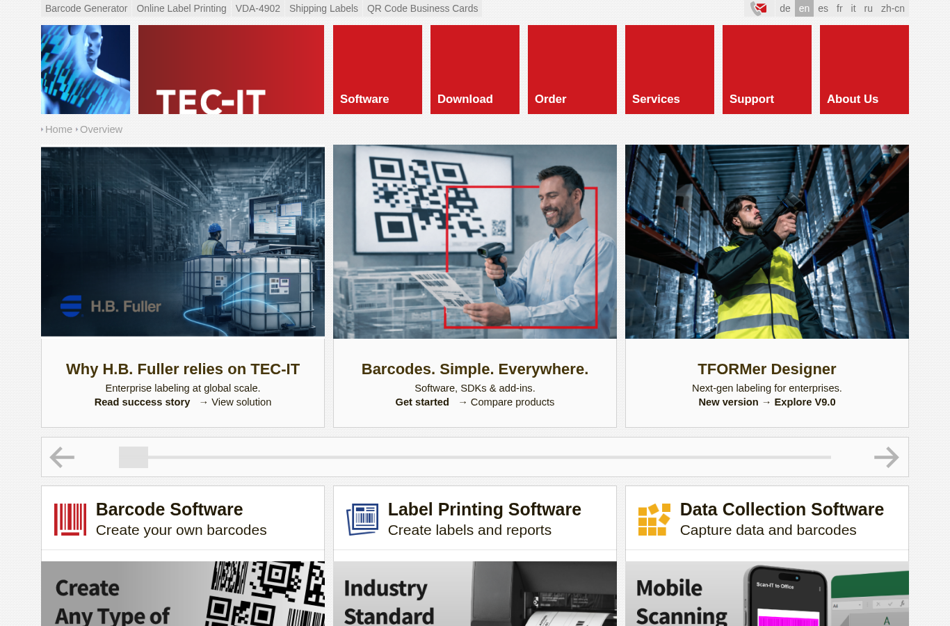Image resolution: width=950 pixels, height=626 pixels.
Task: Open the Online Label Printing top link
Action: pos(182,8)
